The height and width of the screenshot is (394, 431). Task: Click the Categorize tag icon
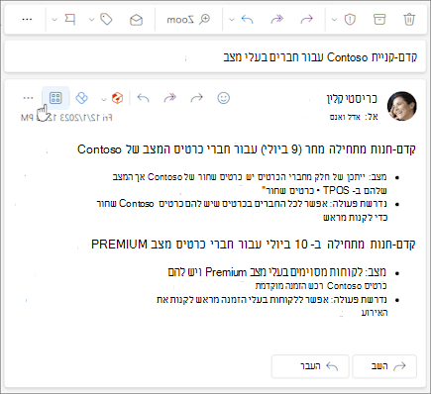pos(106,20)
